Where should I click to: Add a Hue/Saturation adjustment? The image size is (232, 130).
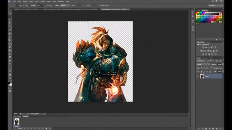click(201, 51)
